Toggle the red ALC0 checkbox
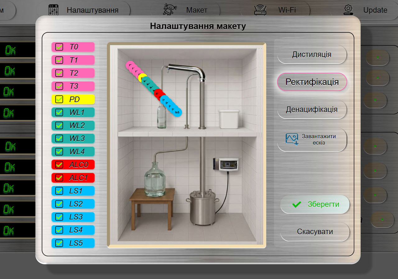 tap(59, 164)
